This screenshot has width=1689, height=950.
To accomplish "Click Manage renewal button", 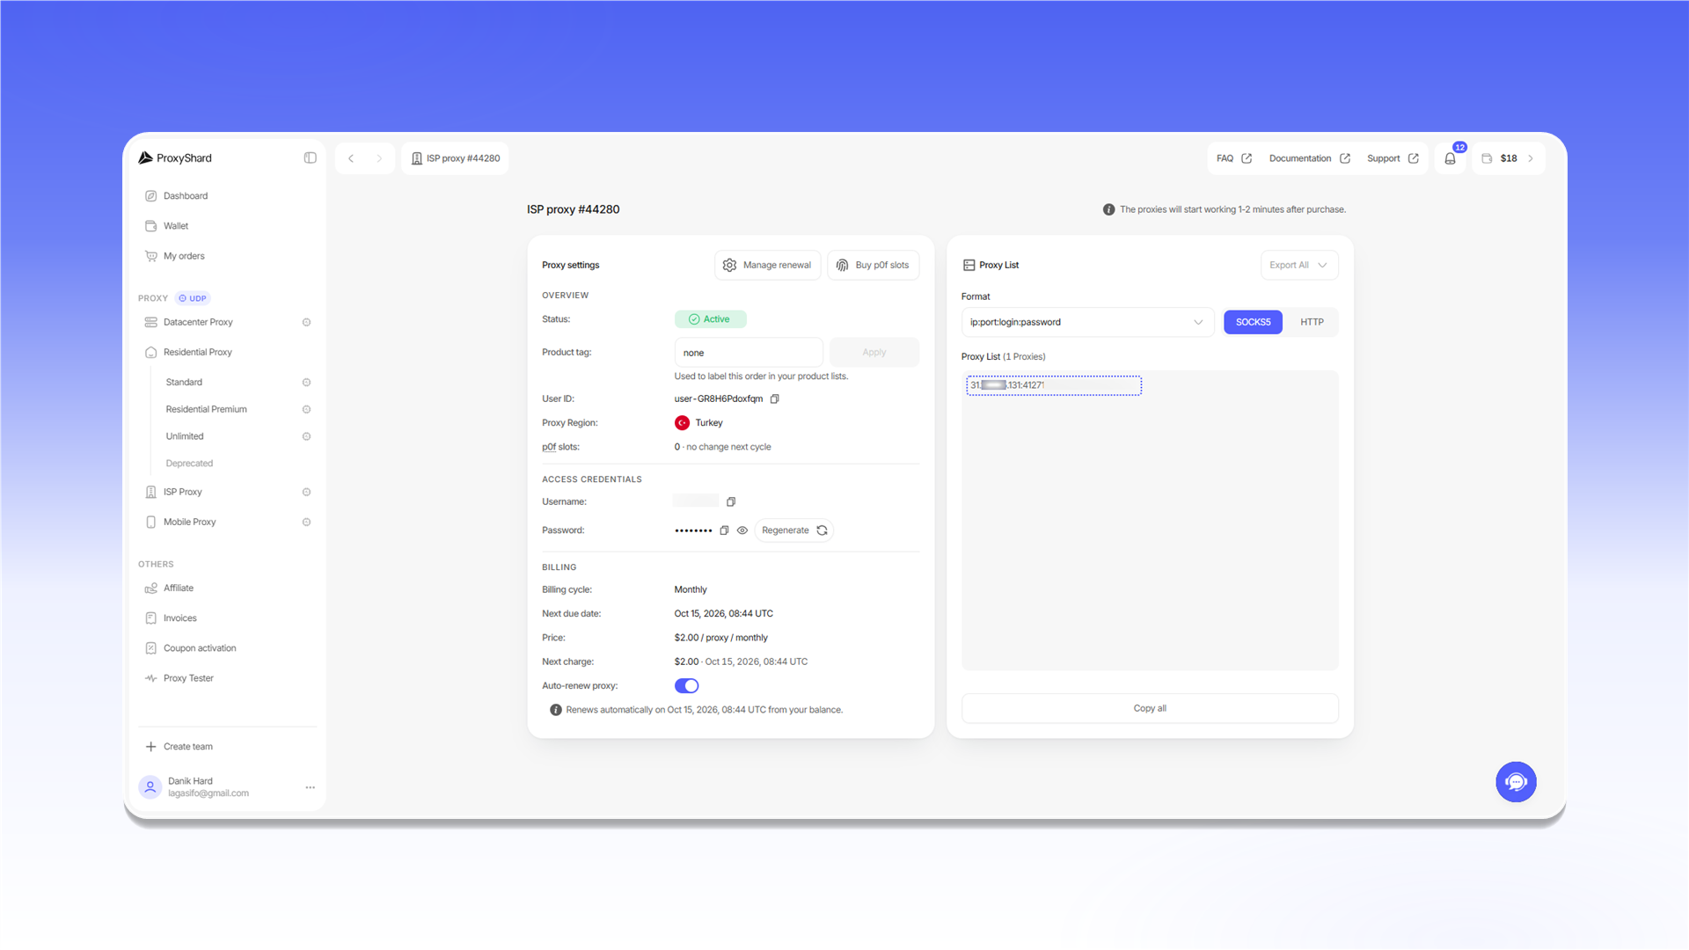I will [x=767, y=266].
